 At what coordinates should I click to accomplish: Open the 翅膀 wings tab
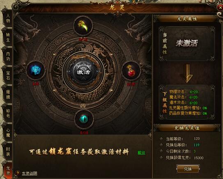click(x=8, y=94)
